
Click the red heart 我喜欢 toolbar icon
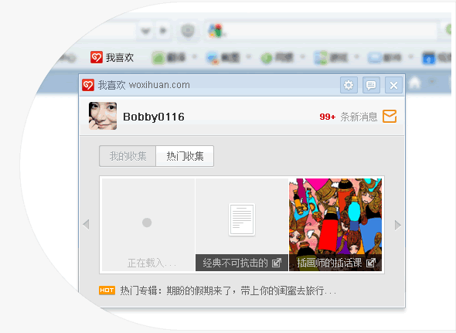point(97,57)
